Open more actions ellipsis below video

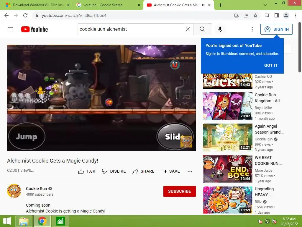pos(190,172)
